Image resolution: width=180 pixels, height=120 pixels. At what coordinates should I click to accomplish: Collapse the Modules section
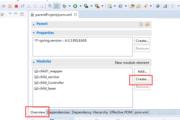pos(34,62)
